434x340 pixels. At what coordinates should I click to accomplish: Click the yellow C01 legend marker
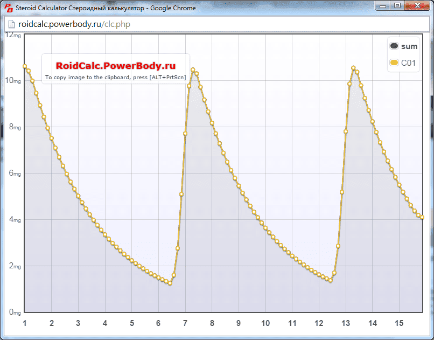click(x=394, y=63)
